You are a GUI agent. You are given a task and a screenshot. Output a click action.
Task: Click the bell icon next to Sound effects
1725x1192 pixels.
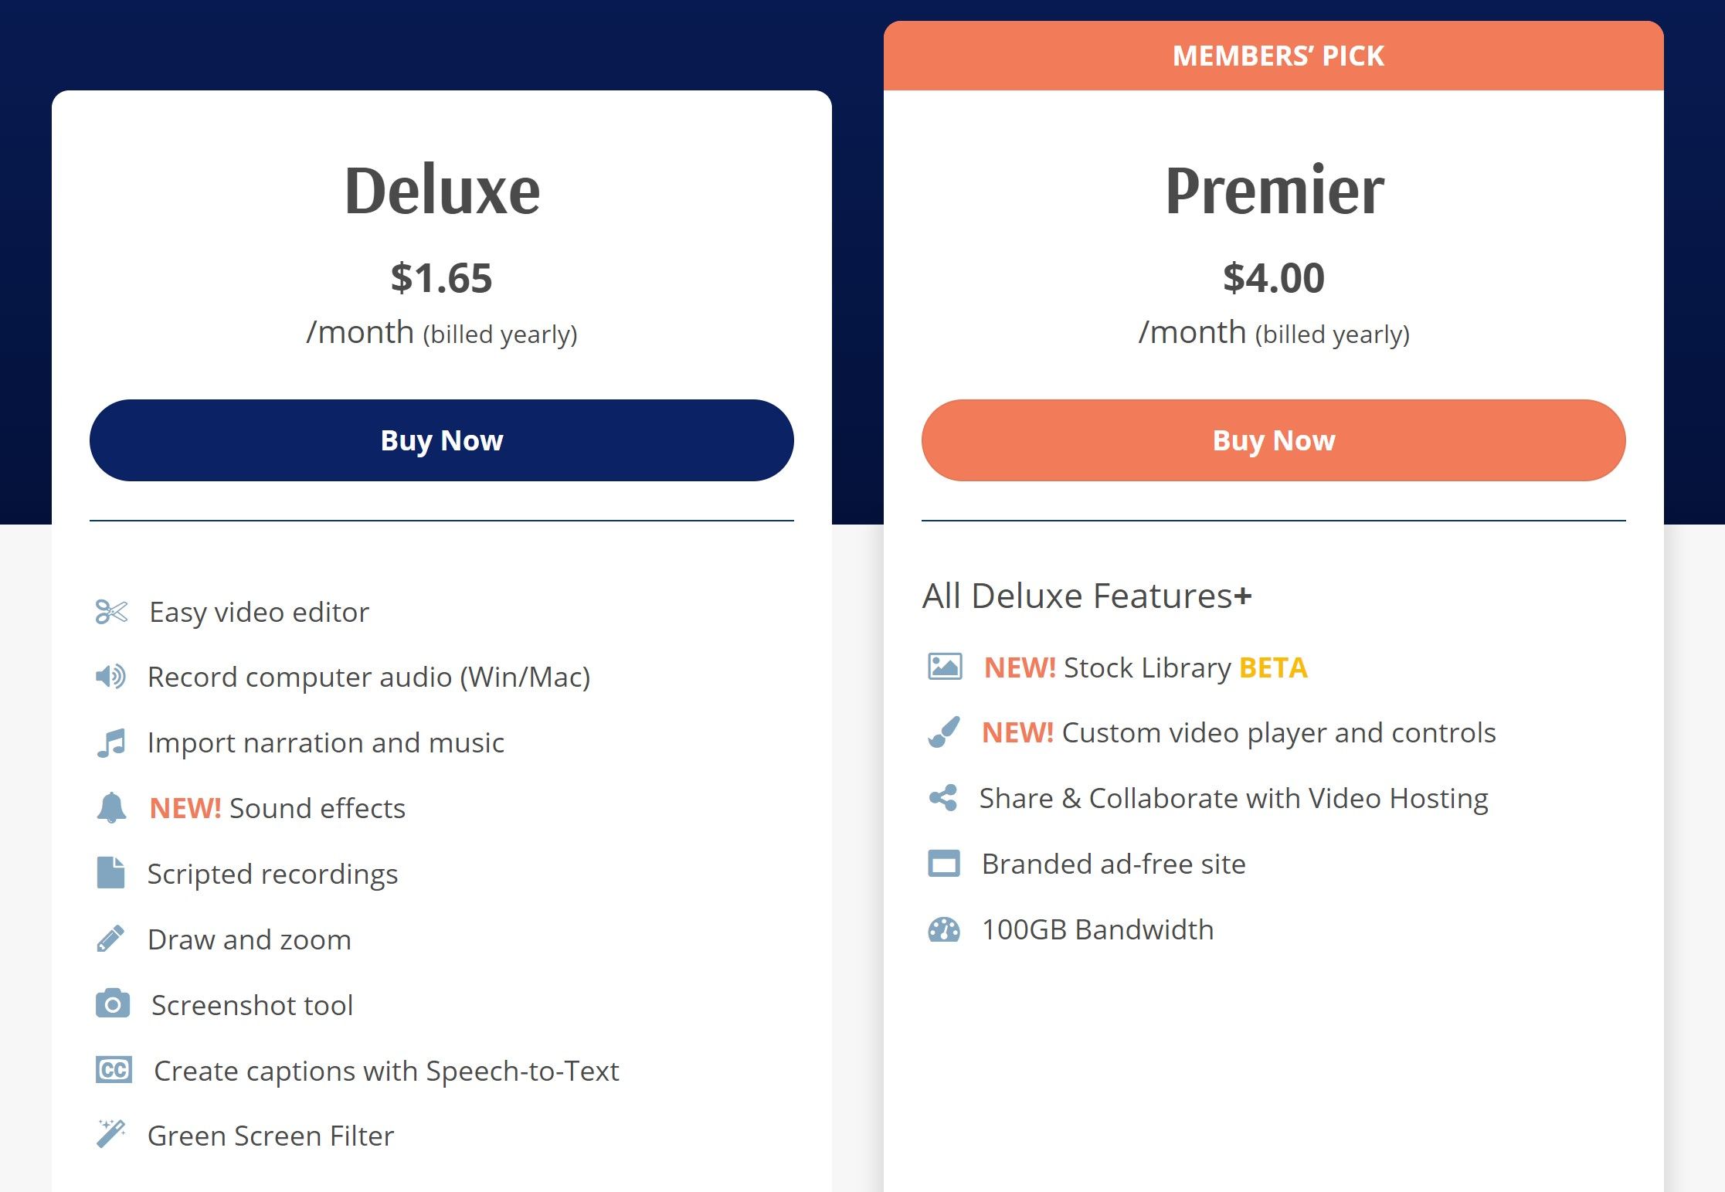111,808
